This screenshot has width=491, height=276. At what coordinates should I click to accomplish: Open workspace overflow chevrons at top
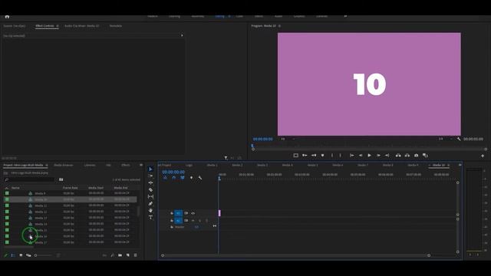coord(345,16)
